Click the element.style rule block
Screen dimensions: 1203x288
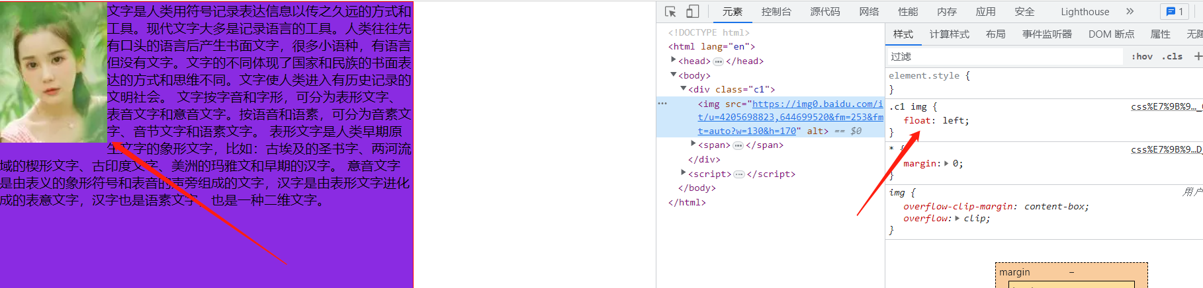click(1044, 83)
